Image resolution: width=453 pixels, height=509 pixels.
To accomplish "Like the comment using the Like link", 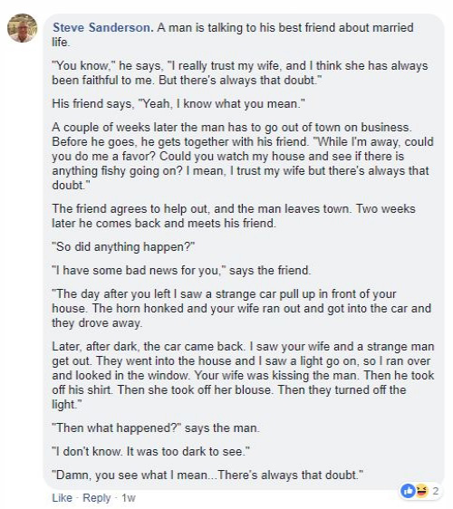I will pos(62,497).
